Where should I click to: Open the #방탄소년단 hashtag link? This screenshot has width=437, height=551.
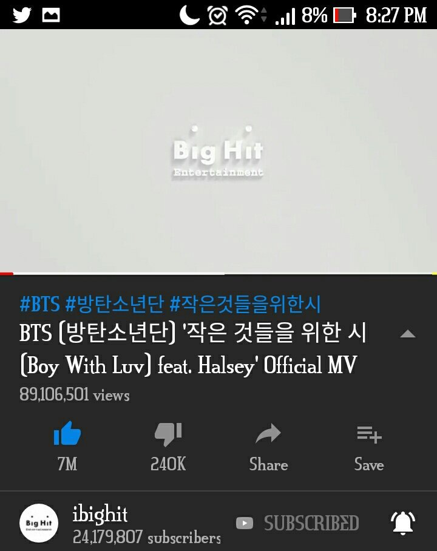click(x=115, y=304)
